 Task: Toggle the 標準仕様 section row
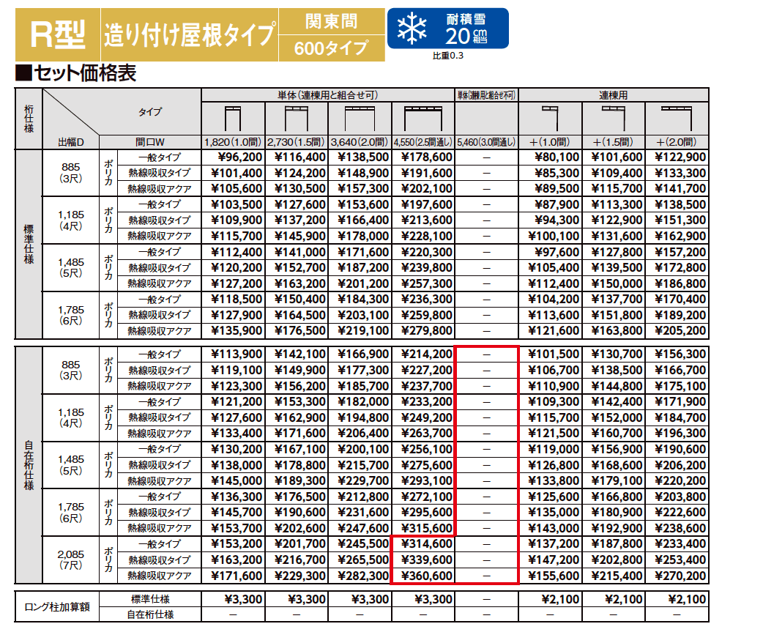[x=26, y=244]
